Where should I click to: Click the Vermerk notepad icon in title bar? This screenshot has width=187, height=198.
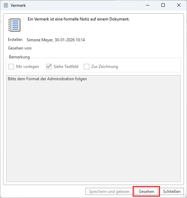tap(6, 5)
